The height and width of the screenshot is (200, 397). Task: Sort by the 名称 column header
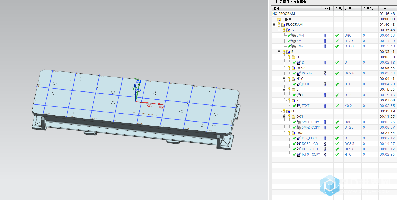tap(296, 8)
